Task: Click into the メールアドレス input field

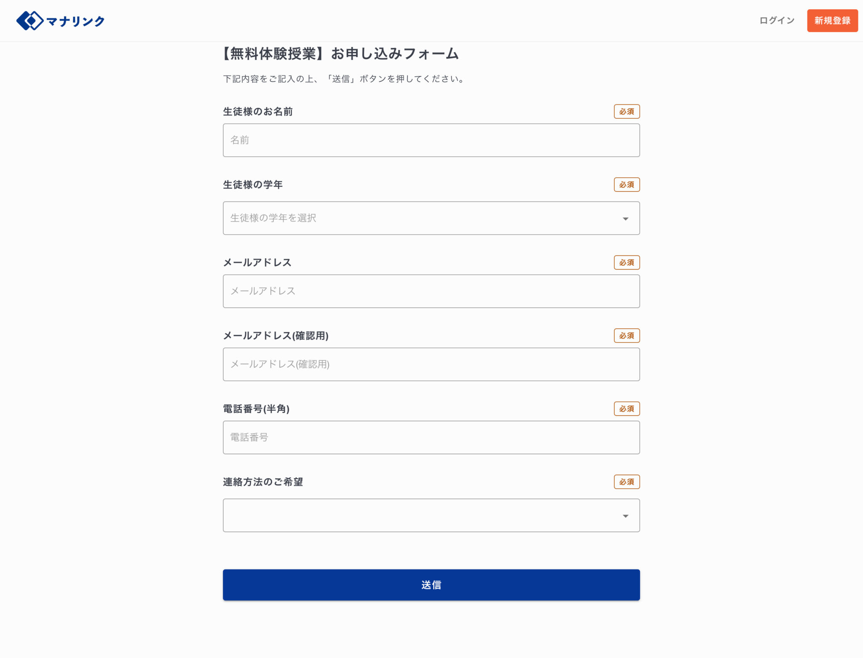Action: tap(431, 291)
